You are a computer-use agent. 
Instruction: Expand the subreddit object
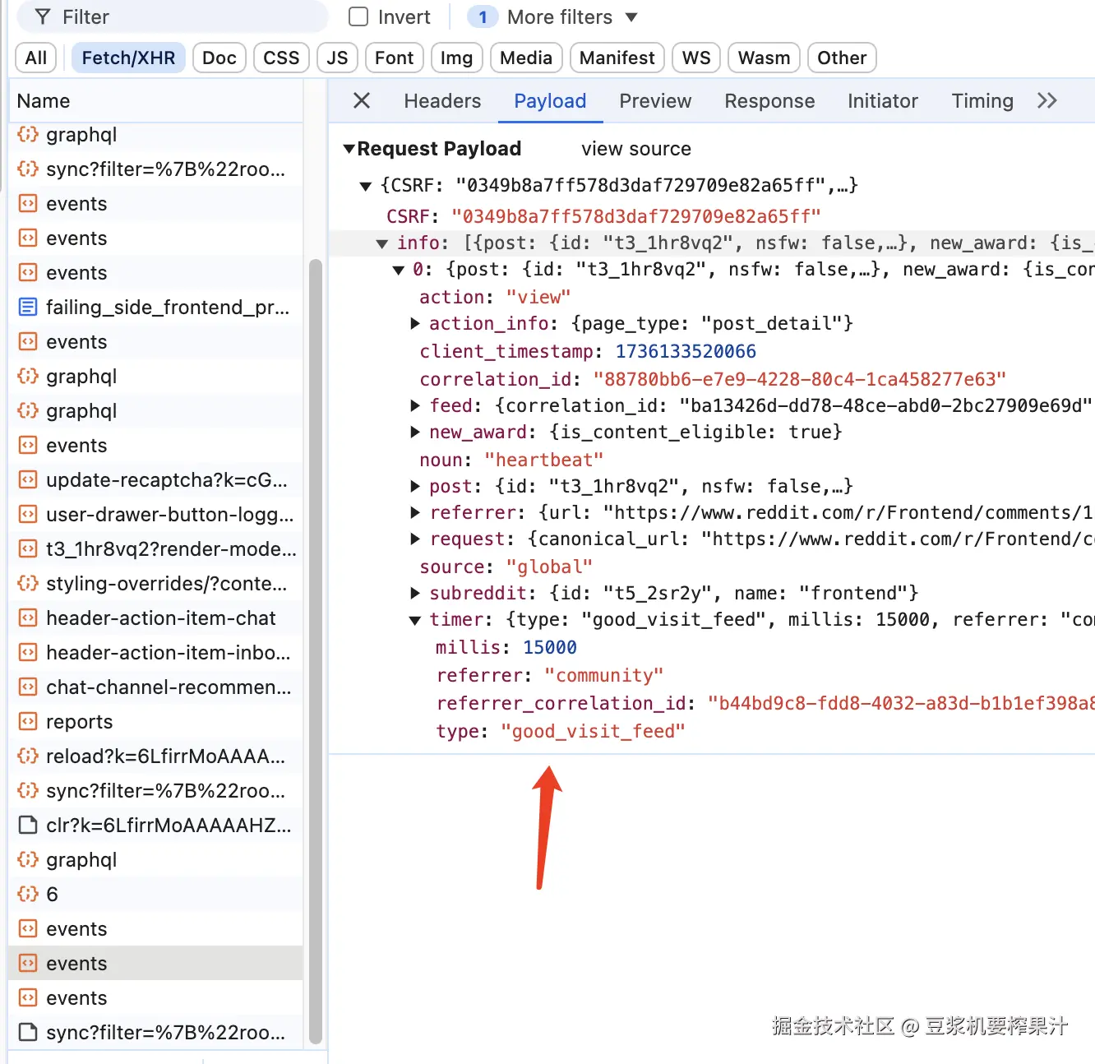pyautogui.click(x=415, y=594)
